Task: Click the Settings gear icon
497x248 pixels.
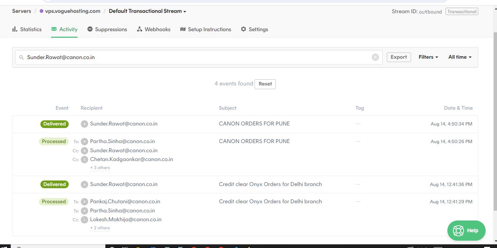Action: tap(243, 29)
